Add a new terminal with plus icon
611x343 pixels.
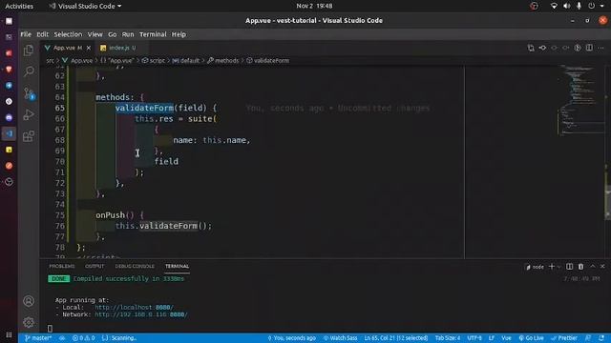[552, 267]
